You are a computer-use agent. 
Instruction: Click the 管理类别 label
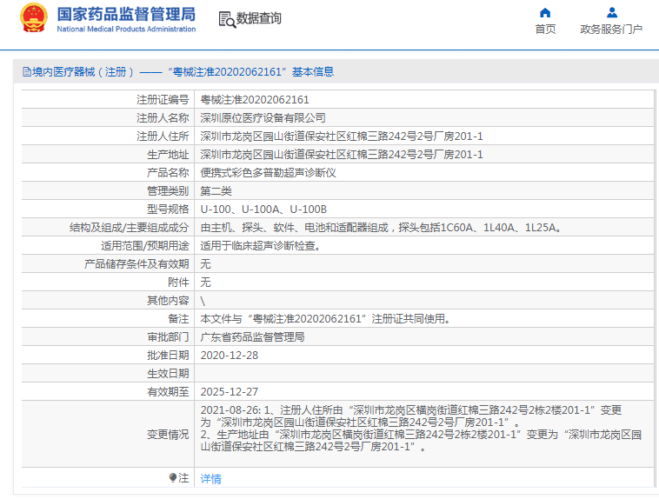point(168,191)
